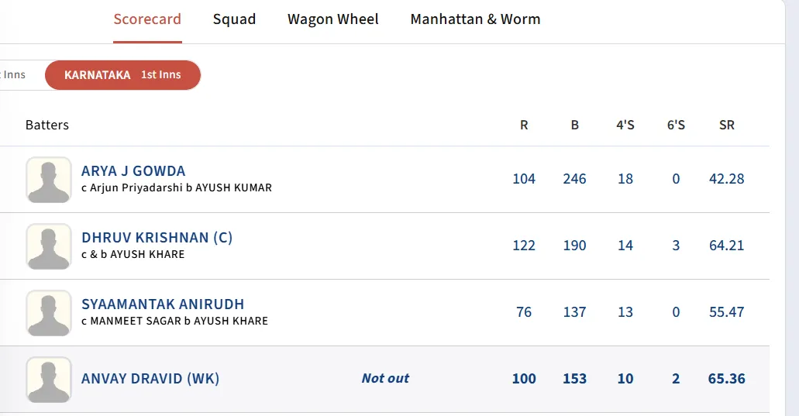This screenshot has height=416, width=799.
Task: Open Anvay Dravid's avatar image
Action: coord(49,380)
